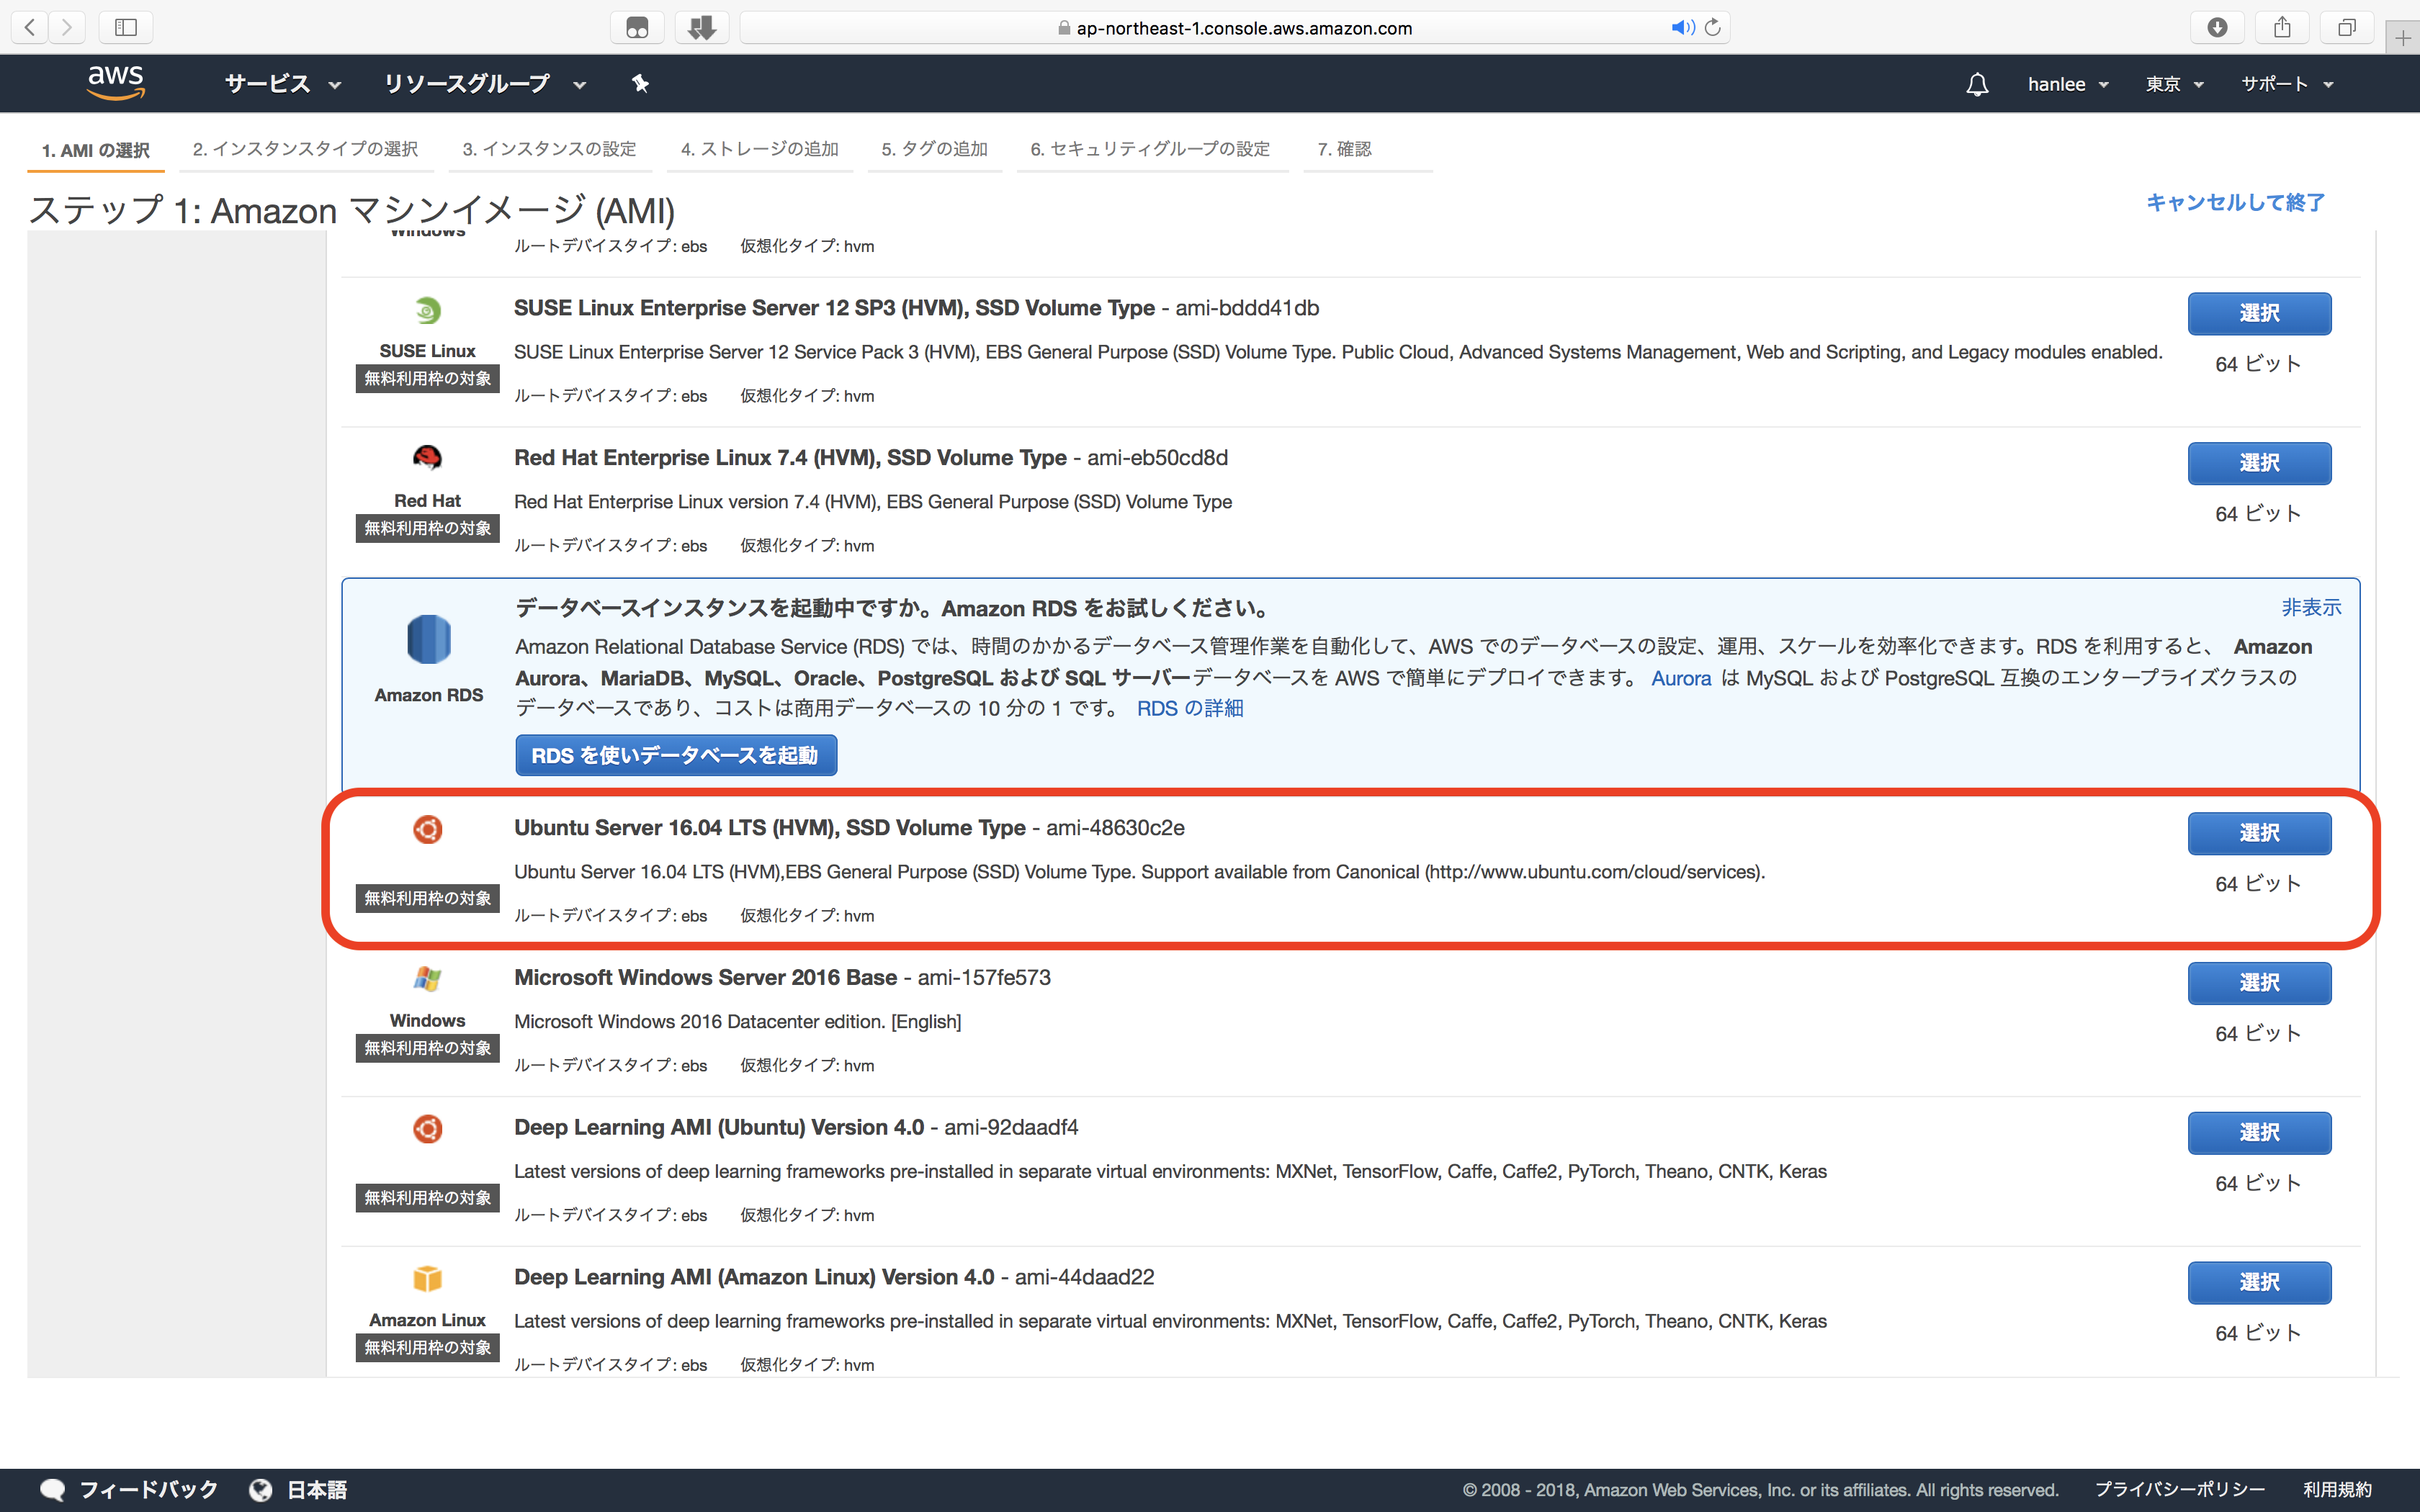Click the download-arrow extension icon in toolbar
Screen dimensions: 2420x1512
(702, 27)
